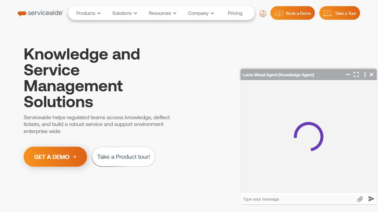Image resolution: width=378 pixels, height=212 pixels.
Task: Click the Serviceaide logo
Action: [40, 13]
